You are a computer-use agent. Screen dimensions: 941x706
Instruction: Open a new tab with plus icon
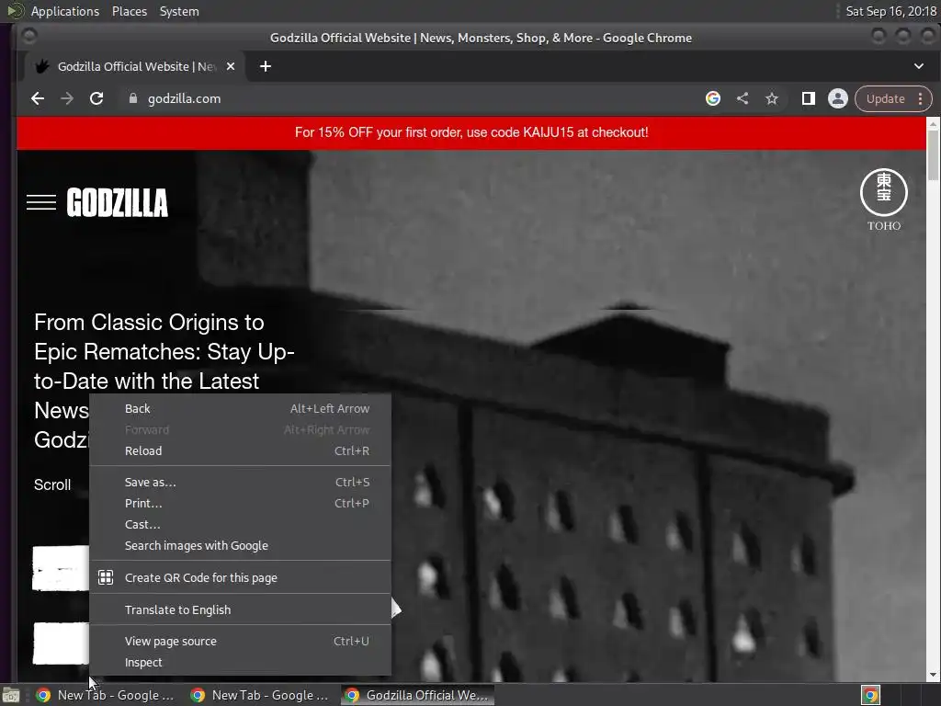pyautogui.click(x=266, y=66)
